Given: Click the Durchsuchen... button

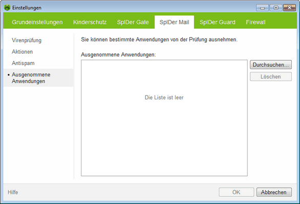Looking at the screenshot, I should point(271,65).
